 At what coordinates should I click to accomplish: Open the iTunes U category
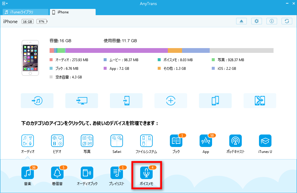[x=265, y=144]
